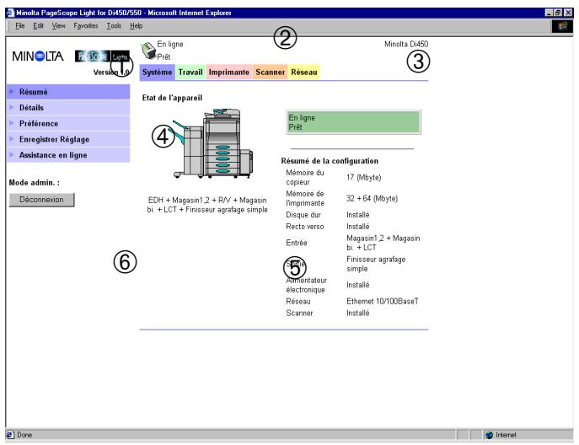579x445 pixels.
Task: Open the View menu
Action: 58,26
